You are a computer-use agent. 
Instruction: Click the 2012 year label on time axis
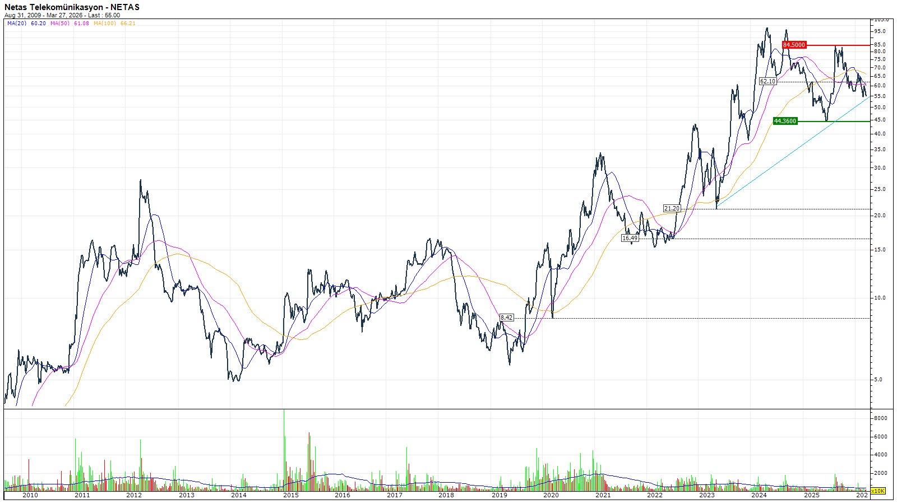click(134, 495)
